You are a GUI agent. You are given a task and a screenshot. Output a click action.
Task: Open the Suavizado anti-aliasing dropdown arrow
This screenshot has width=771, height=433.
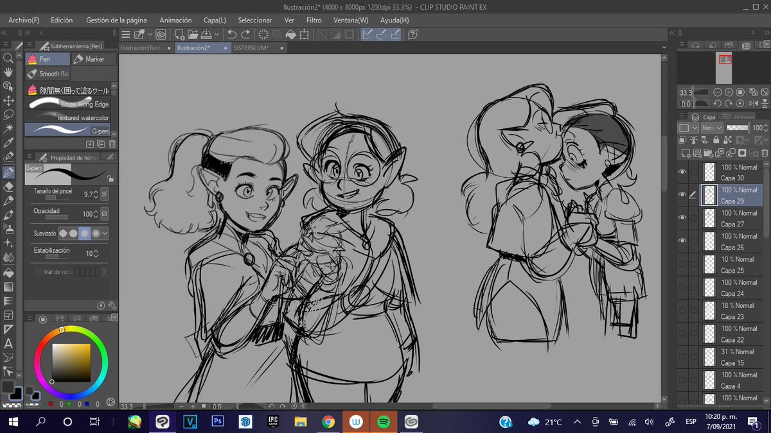pyautogui.click(x=105, y=233)
